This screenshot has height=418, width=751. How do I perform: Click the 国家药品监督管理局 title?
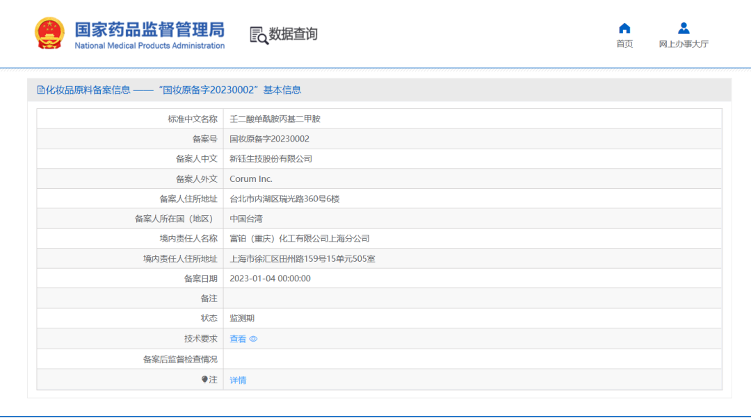[150, 29]
